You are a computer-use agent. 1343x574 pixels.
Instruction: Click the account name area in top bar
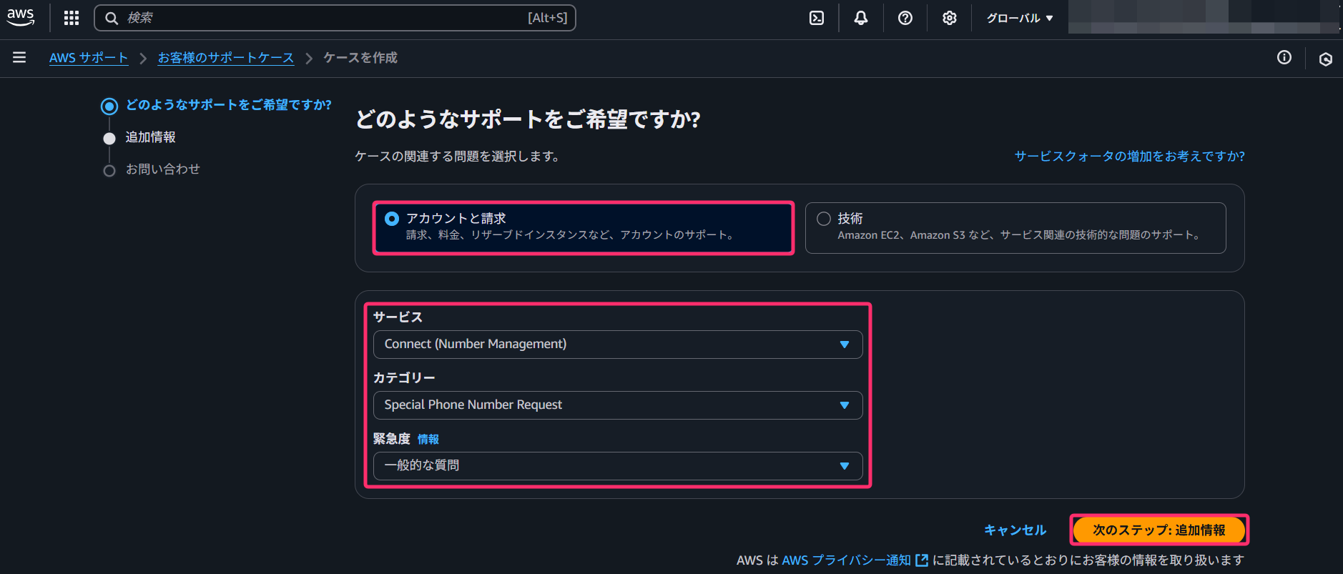[x=1203, y=17]
